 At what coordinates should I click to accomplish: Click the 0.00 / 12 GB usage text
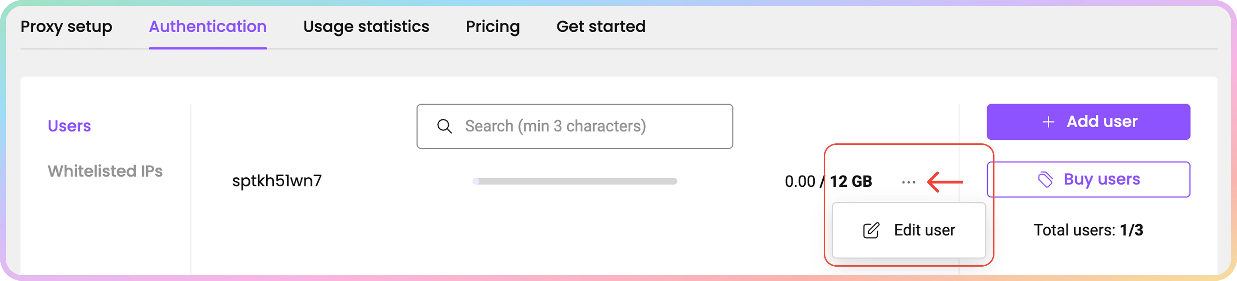[828, 181]
